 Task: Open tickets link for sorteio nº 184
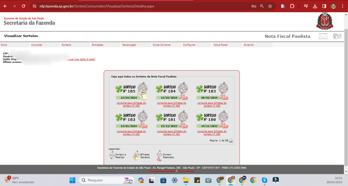[x=172, y=104]
